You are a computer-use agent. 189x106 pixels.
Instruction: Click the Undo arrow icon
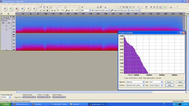point(138,7)
